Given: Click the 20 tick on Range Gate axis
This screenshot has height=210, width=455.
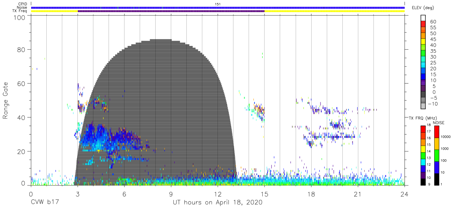Looking at the screenshot, I should pyautogui.click(x=22, y=151).
